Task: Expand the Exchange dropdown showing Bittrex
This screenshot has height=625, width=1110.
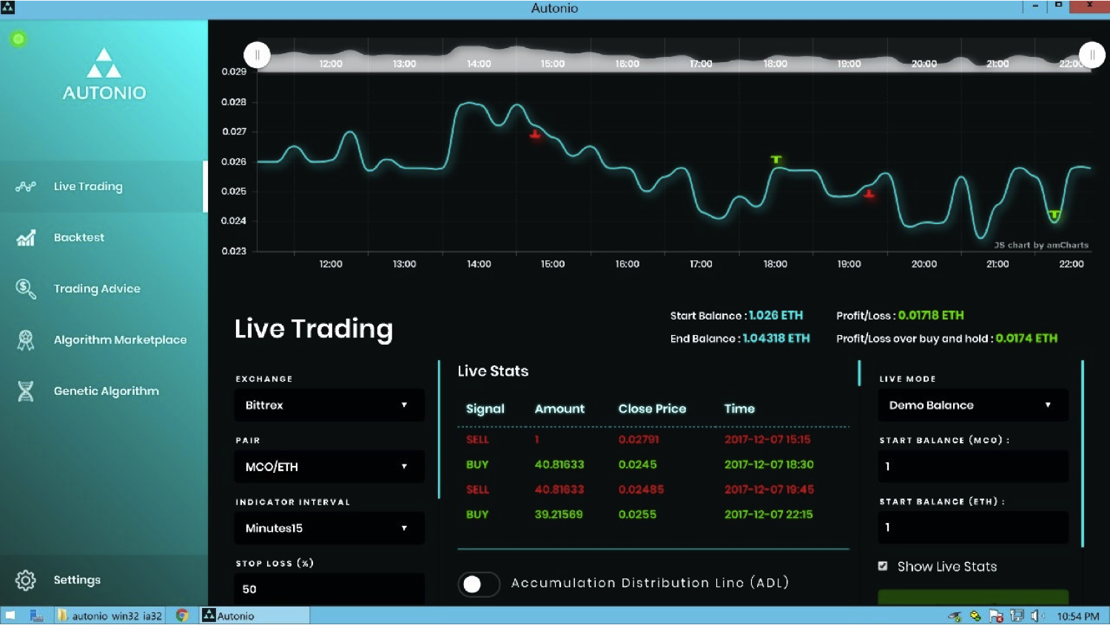Action: point(330,405)
